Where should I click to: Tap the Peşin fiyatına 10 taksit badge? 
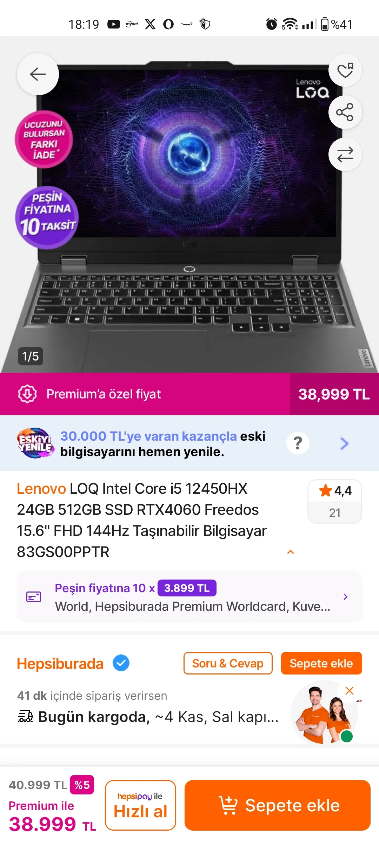[47, 217]
